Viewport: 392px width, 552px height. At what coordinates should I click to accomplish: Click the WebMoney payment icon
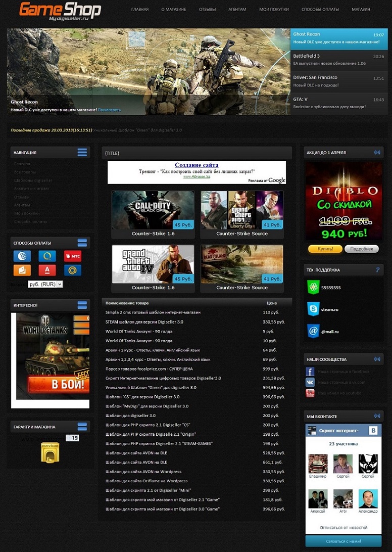tap(22, 256)
